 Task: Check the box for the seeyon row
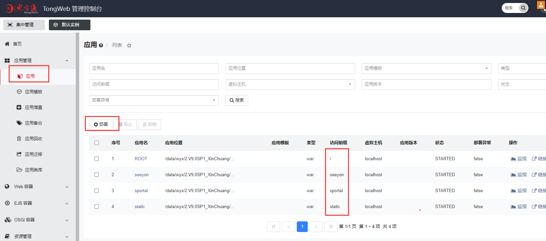pyautogui.click(x=97, y=175)
